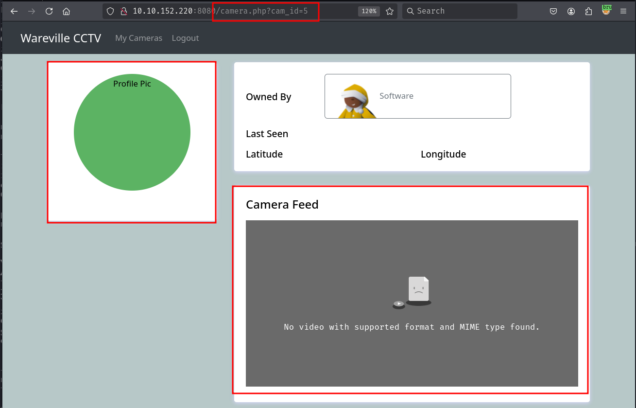636x408 pixels.
Task: Open the My Cameras nav link
Action: pos(138,38)
